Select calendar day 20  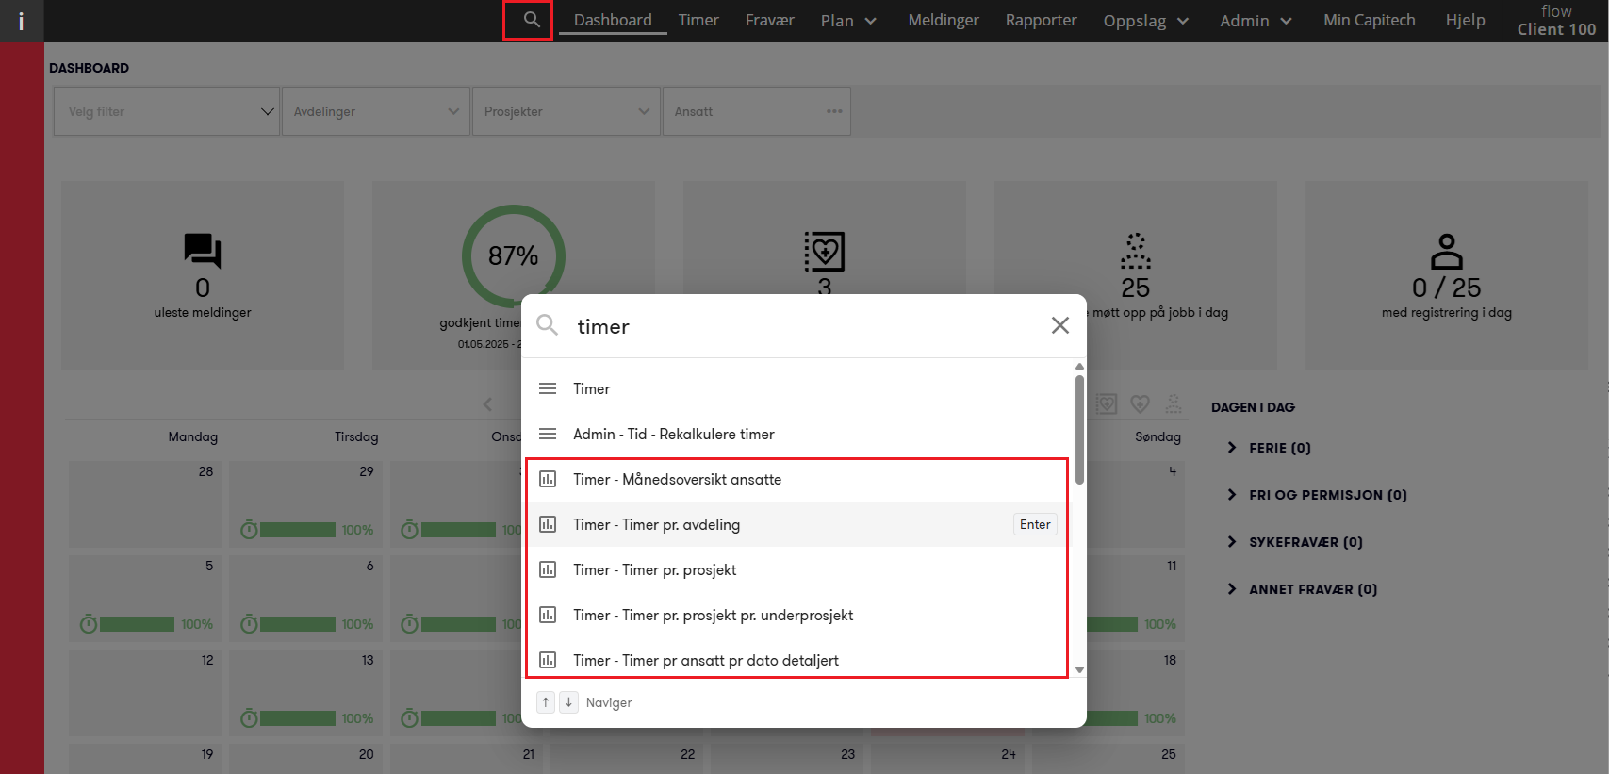tap(305, 759)
